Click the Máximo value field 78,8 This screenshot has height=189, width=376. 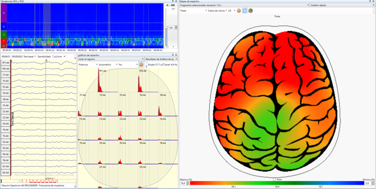183,183
